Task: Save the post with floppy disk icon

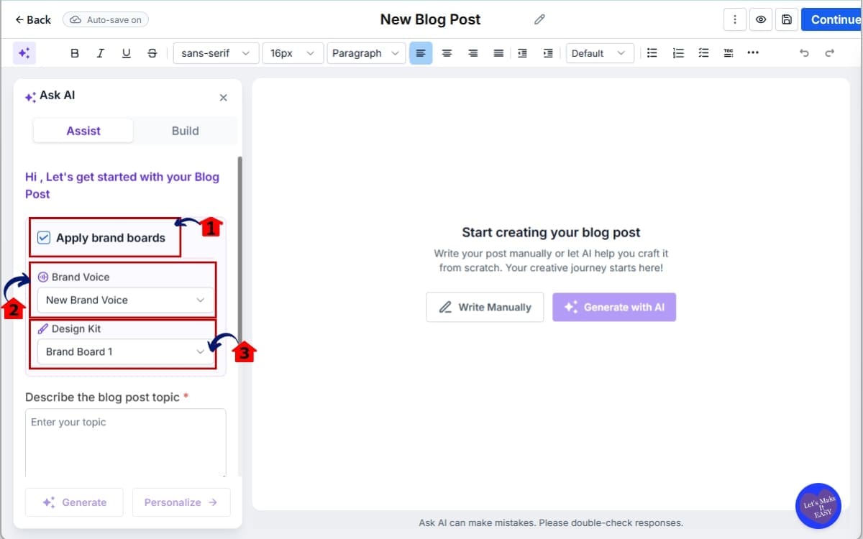Action: [x=786, y=19]
